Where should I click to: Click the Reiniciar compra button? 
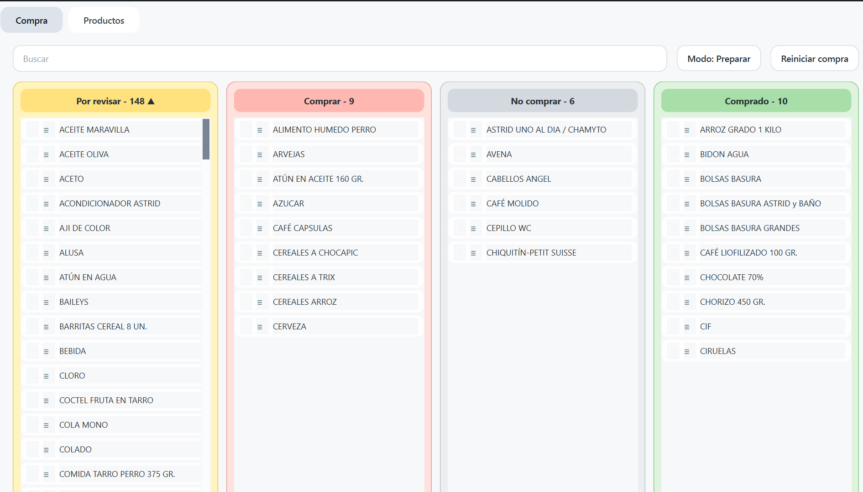click(x=815, y=59)
